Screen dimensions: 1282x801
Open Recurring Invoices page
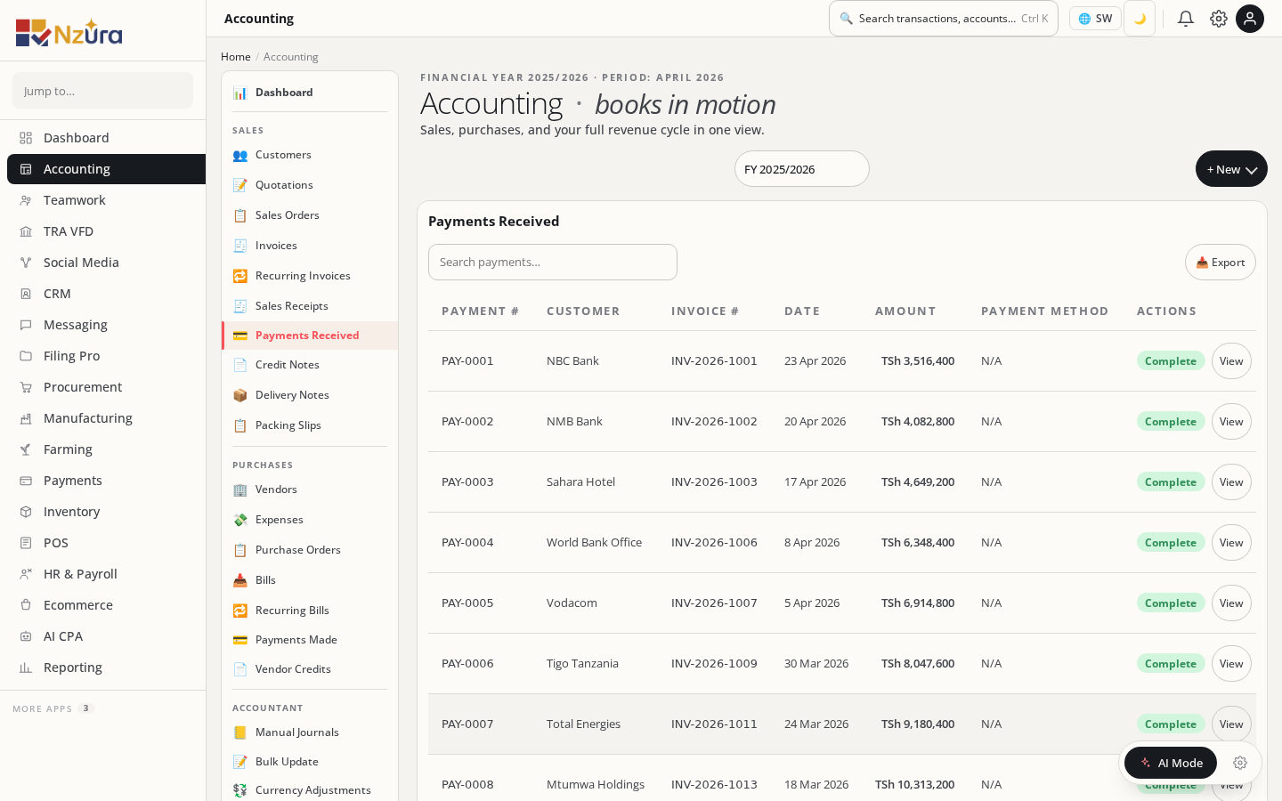tap(310, 276)
